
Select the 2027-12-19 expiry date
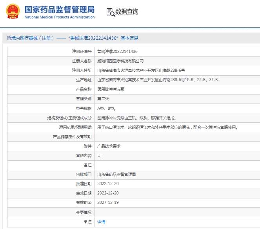tap(108, 202)
